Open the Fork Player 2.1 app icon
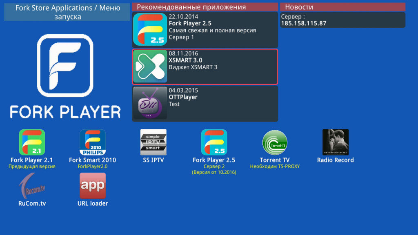 (32, 143)
